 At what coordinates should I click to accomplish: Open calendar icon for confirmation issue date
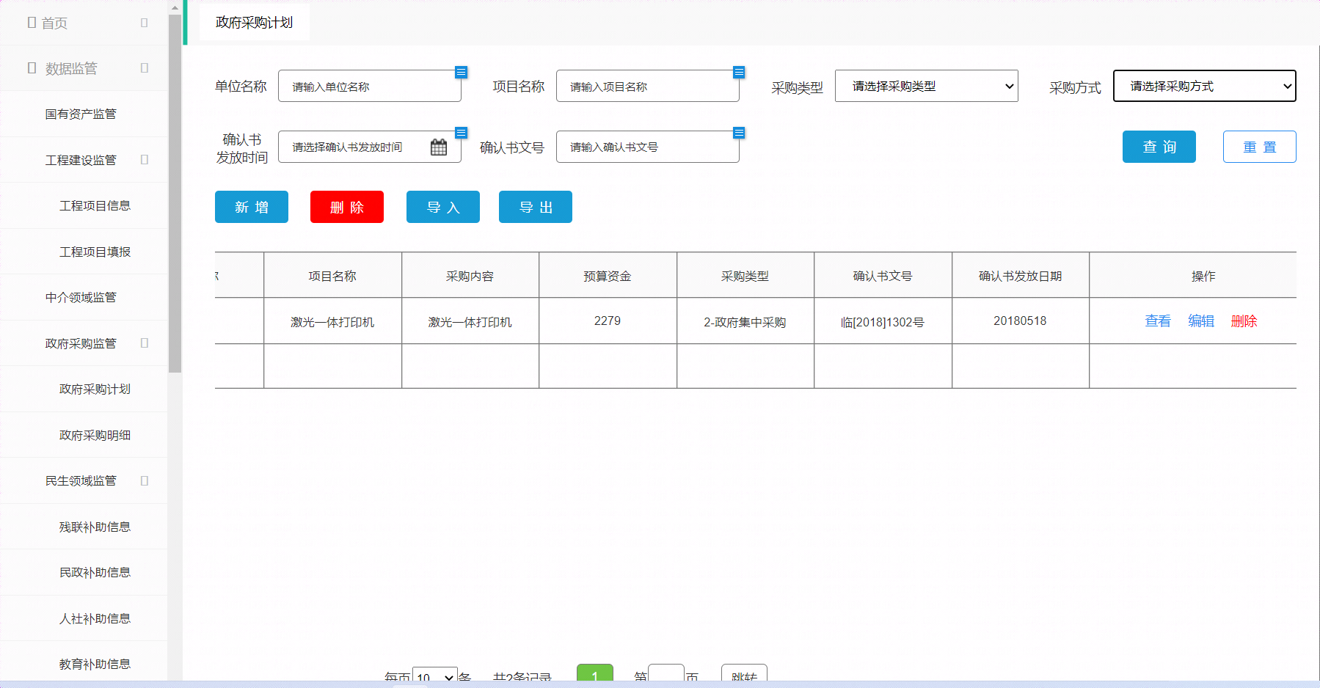coord(439,147)
